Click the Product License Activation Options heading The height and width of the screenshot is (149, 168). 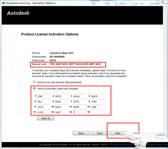click(x=50, y=34)
